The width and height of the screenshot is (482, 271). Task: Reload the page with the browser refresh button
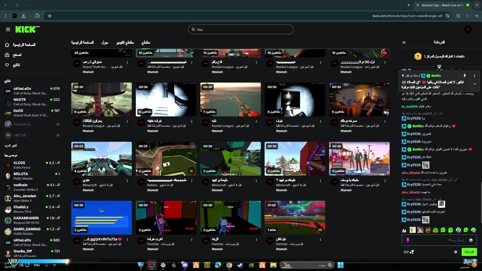458,16
